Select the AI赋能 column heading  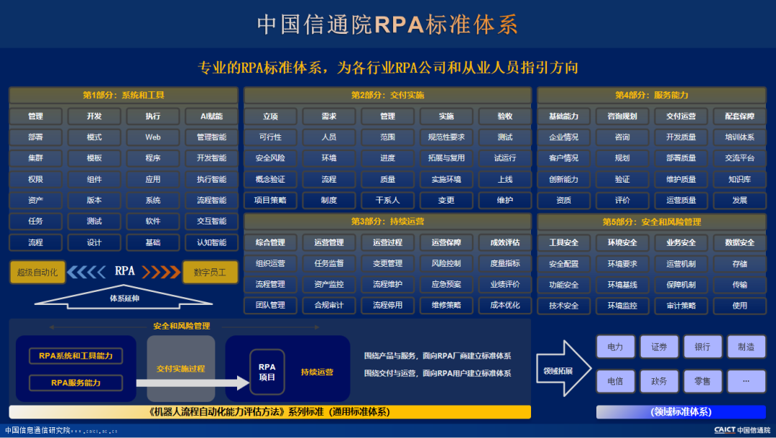[211, 117]
